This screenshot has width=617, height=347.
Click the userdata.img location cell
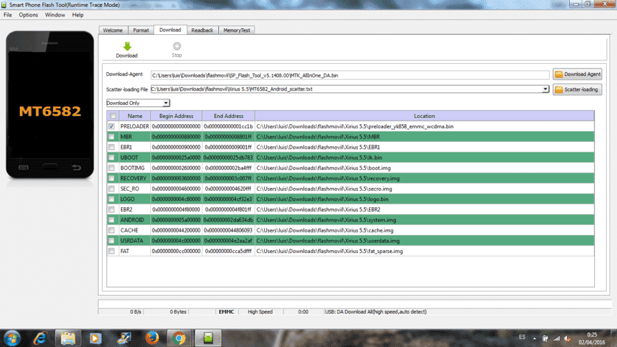(425, 241)
